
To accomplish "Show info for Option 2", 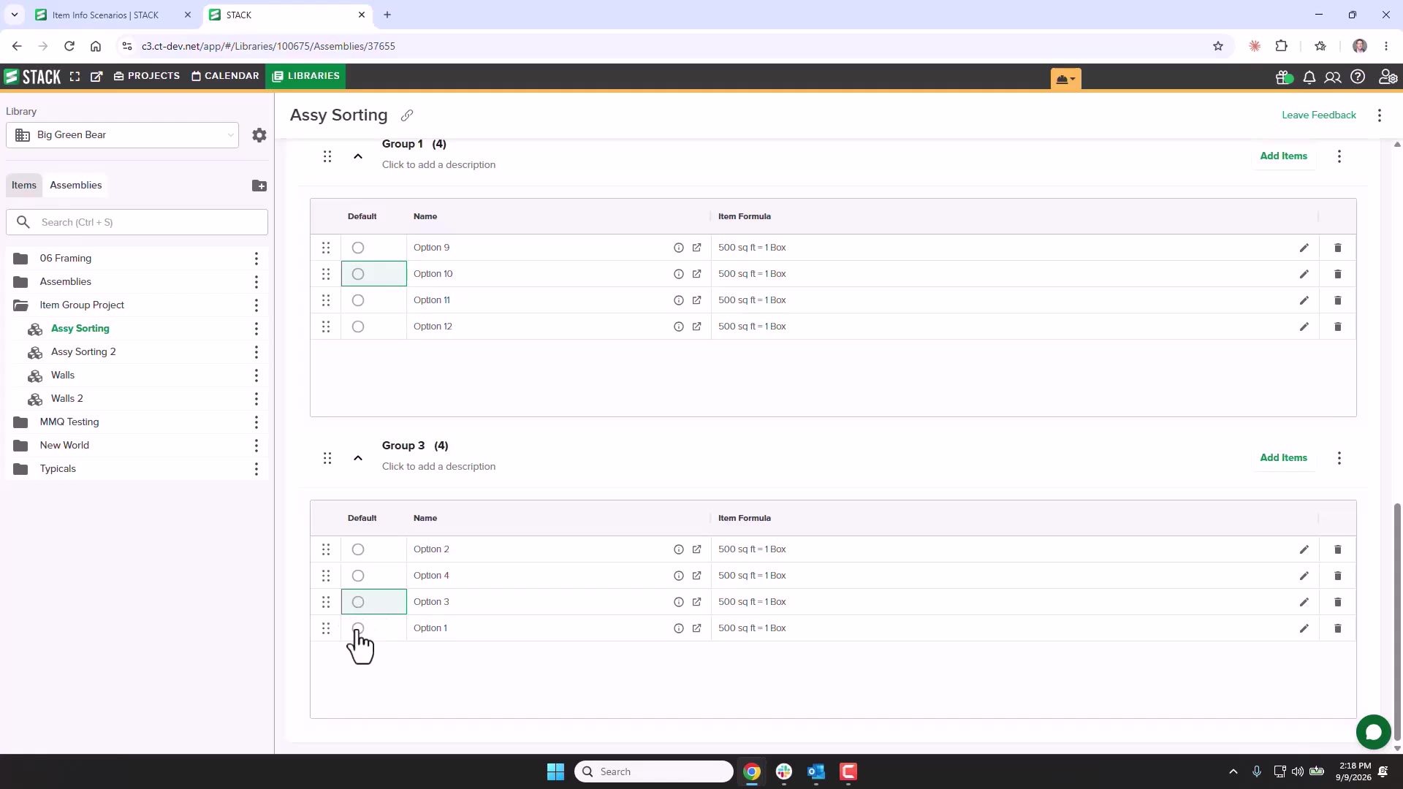I will click(679, 549).
